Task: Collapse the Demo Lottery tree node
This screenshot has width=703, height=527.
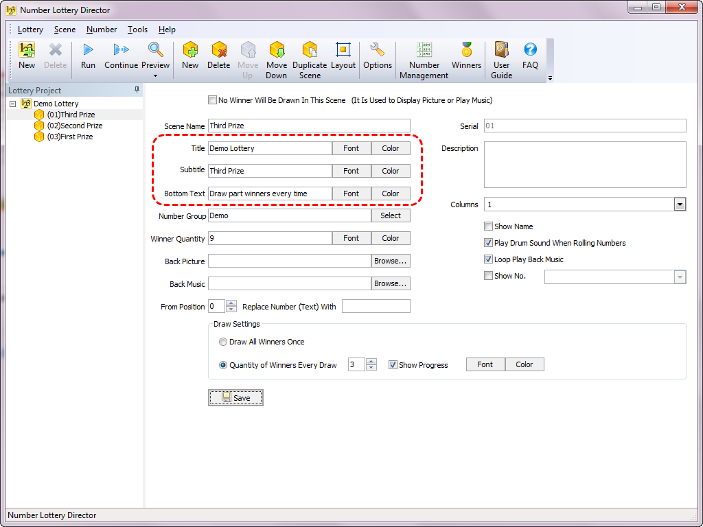Action: coord(14,104)
